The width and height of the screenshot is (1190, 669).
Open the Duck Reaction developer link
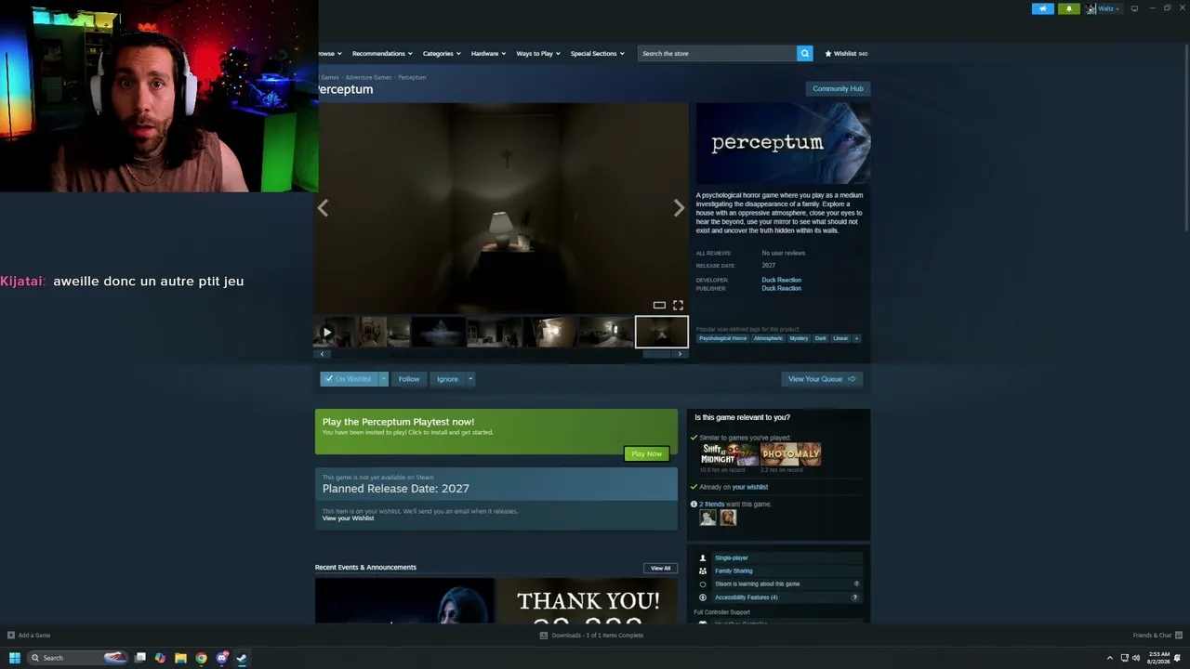coord(781,280)
